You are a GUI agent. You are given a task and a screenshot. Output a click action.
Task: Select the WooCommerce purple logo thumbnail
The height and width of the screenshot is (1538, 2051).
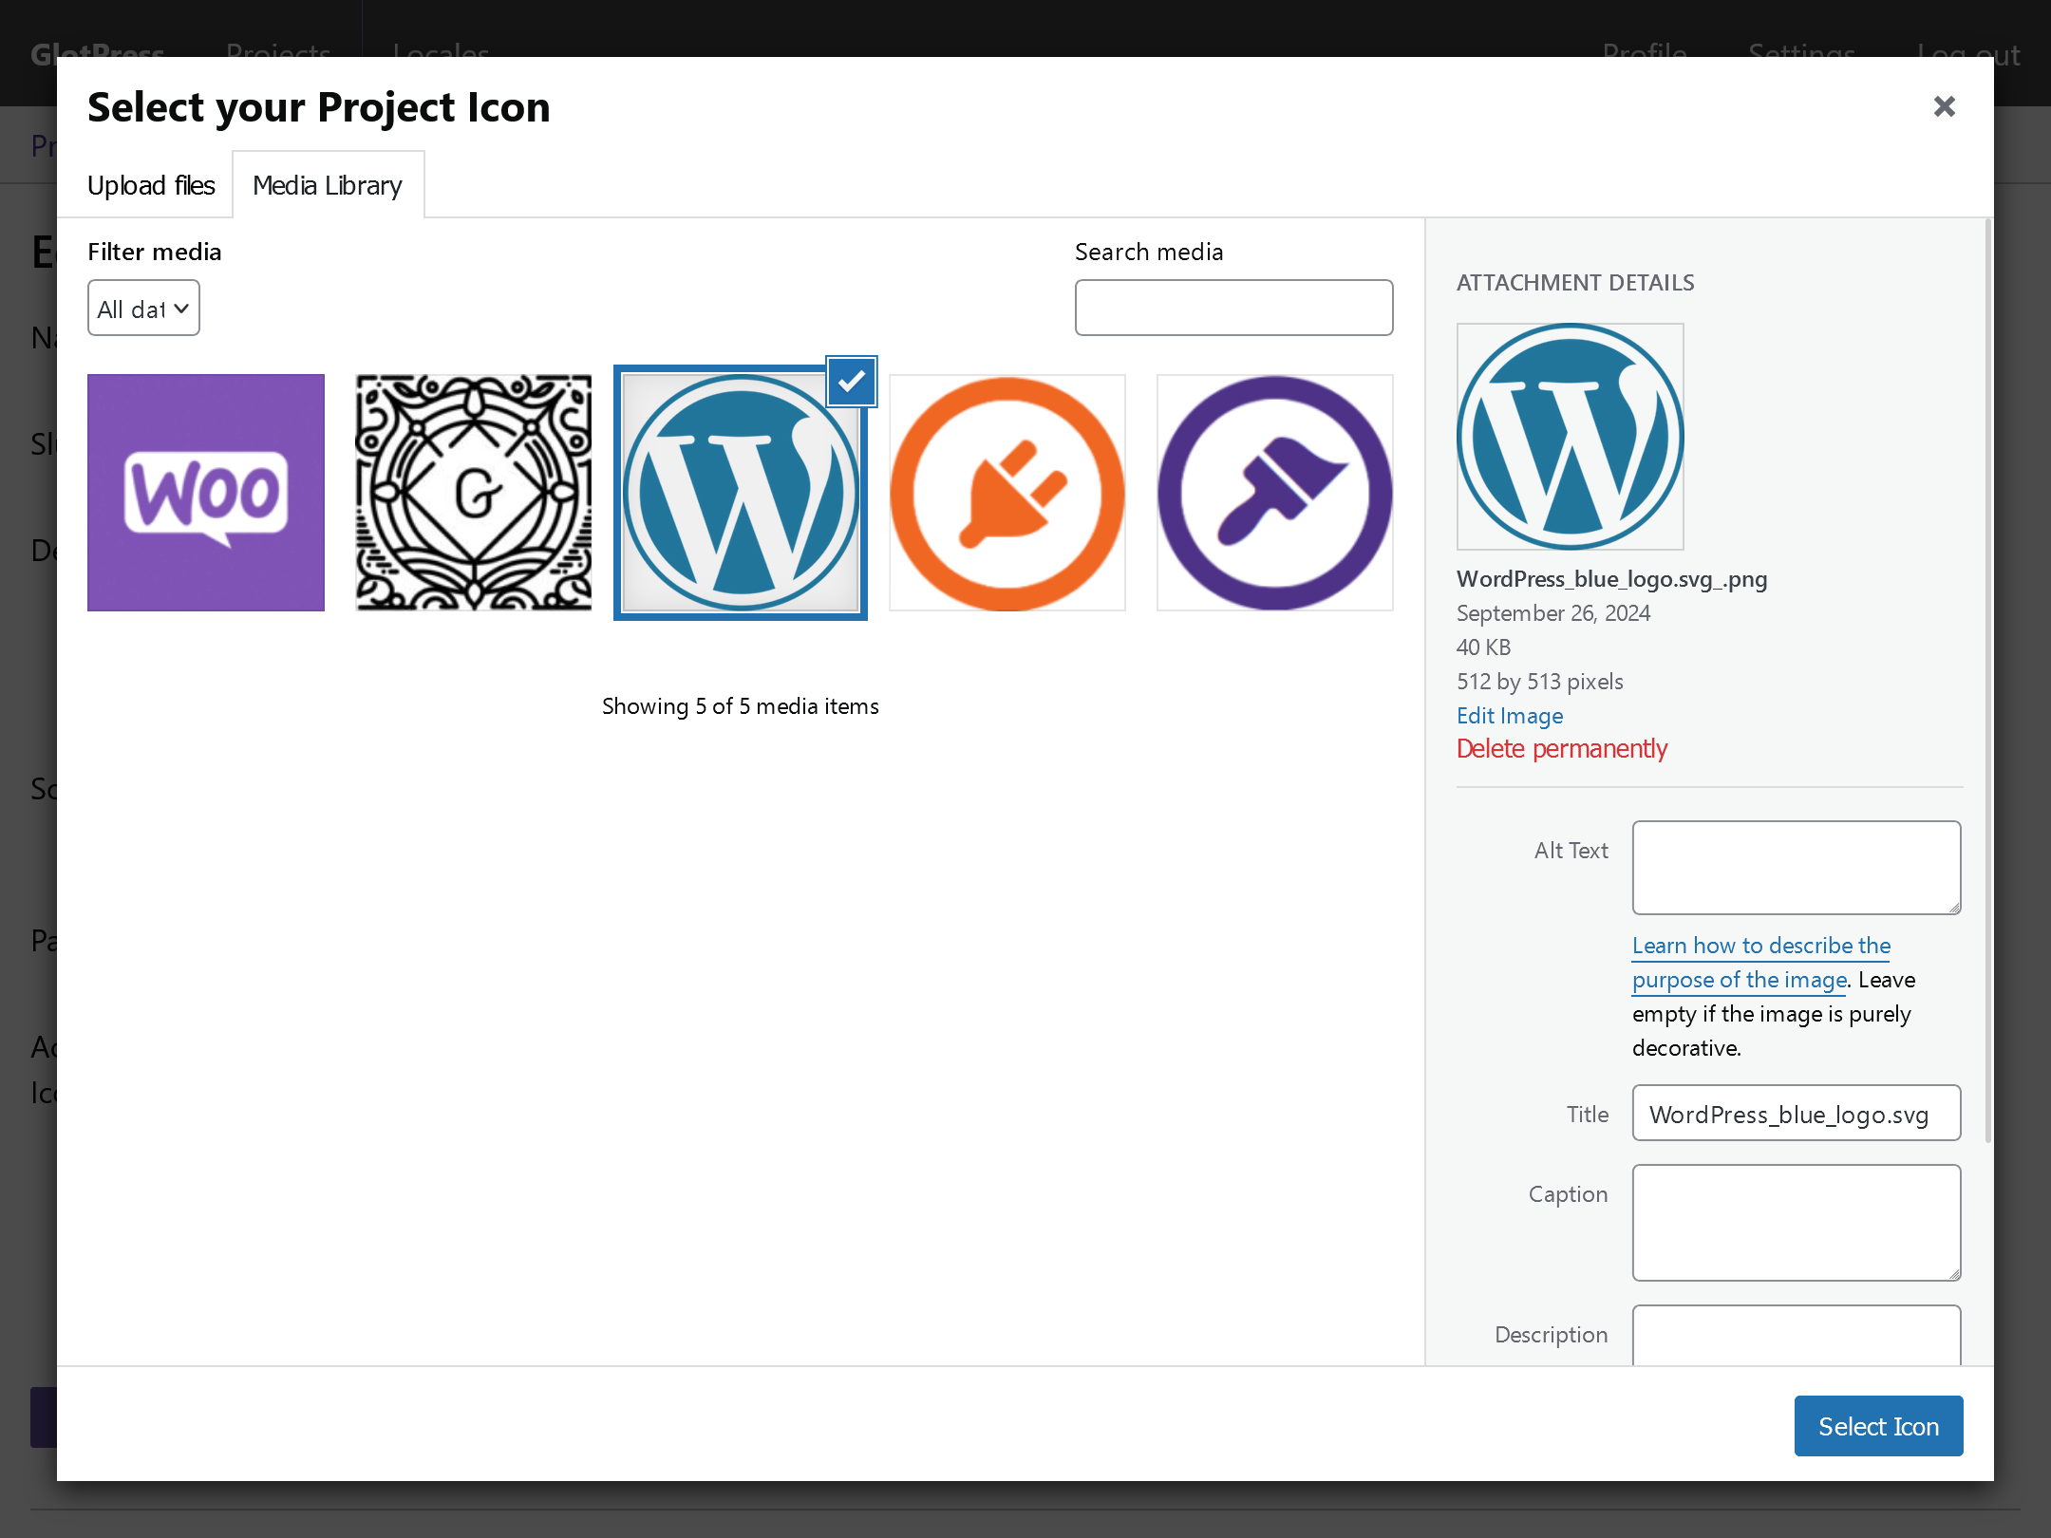coord(206,493)
